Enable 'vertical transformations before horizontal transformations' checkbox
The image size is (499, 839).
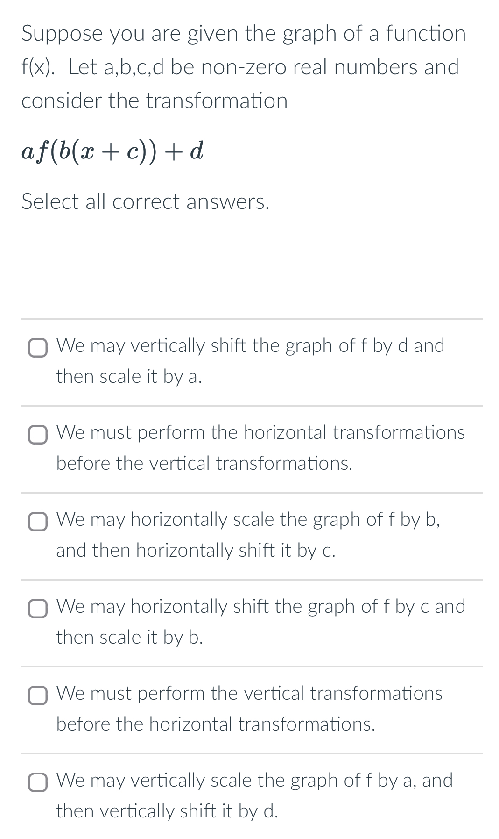39,696
